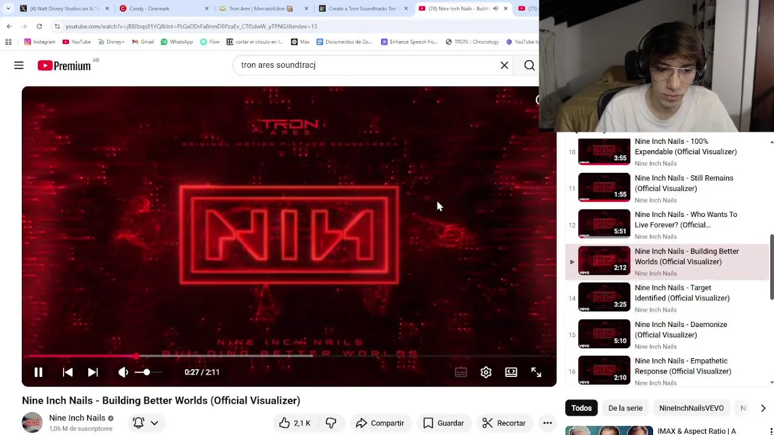Toggle subtitles captions button
The image size is (774, 435).
pos(461,372)
